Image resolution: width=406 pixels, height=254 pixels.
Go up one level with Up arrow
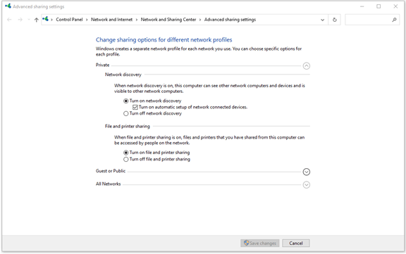click(36, 20)
